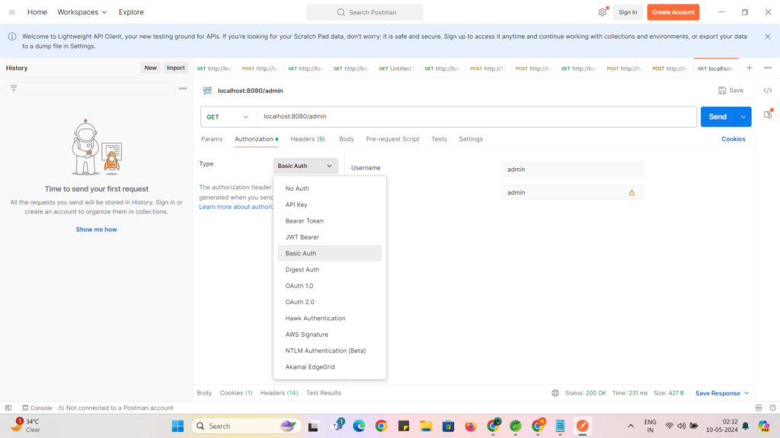
Task: Pick AWS Signature option
Action: tap(329, 335)
